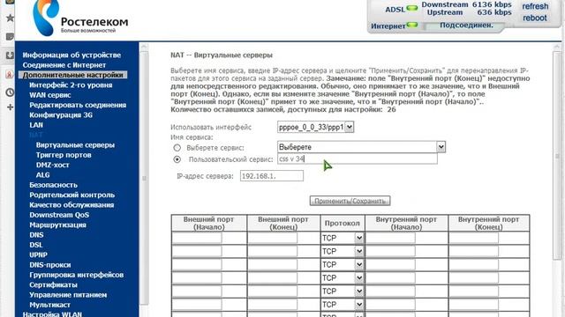Open Downstream QoS menu item
The height and width of the screenshot is (317, 565).
point(59,215)
